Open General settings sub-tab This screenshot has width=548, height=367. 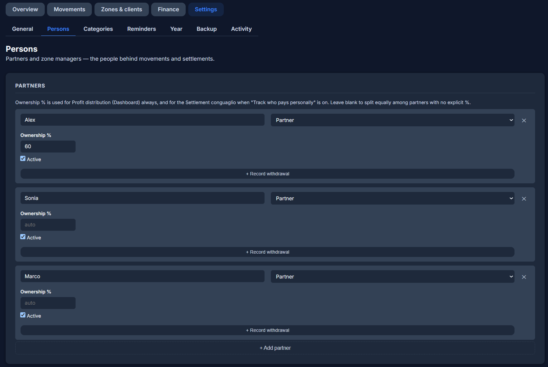click(x=23, y=29)
